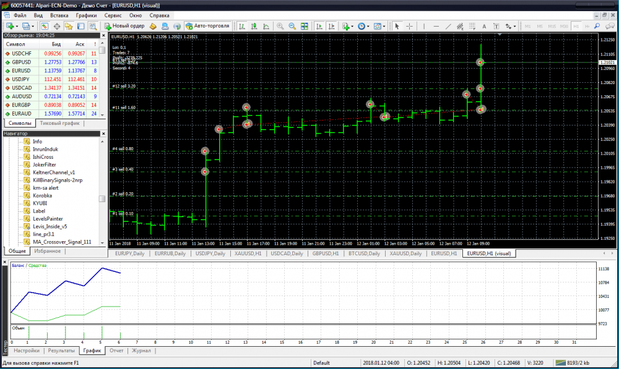Zoom out of the chart
Viewport: 619px width, 369px height.
point(292,27)
